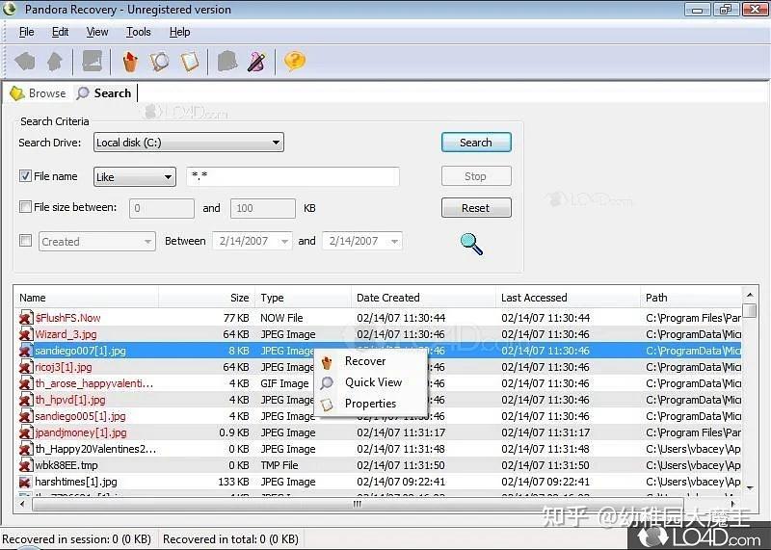Click the icon beside ricoj3[1].jpg
The height and width of the screenshot is (550, 771).
(26, 367)
